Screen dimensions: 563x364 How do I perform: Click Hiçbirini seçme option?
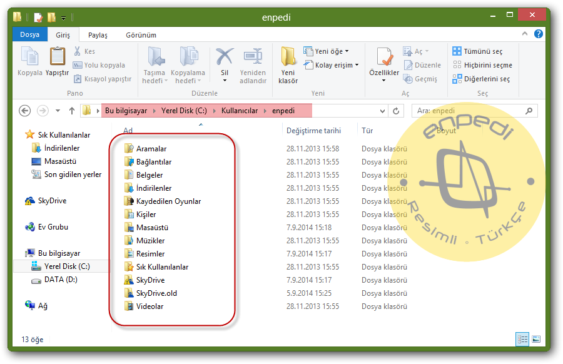[482, 65]
